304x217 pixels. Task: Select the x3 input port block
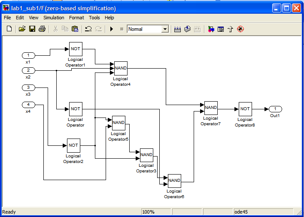pos(28,87)
